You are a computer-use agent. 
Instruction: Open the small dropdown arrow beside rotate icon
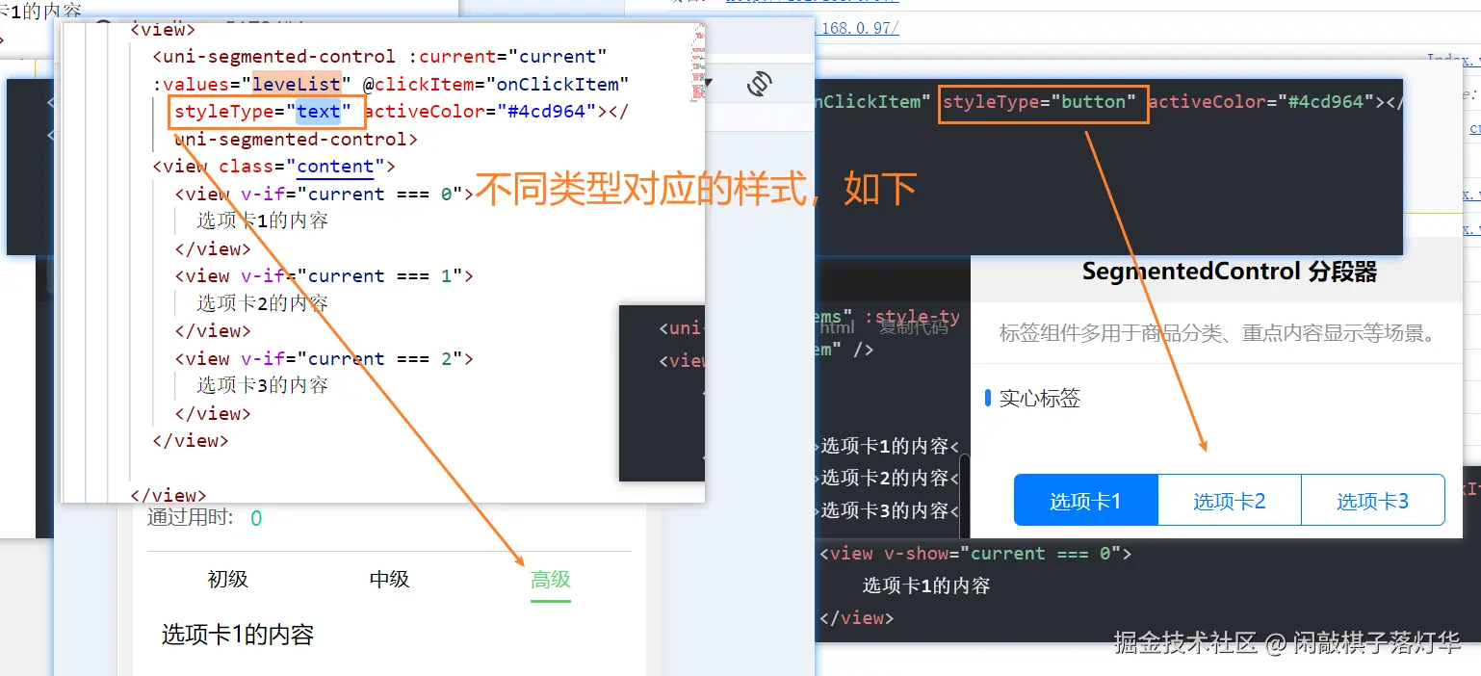710,84
